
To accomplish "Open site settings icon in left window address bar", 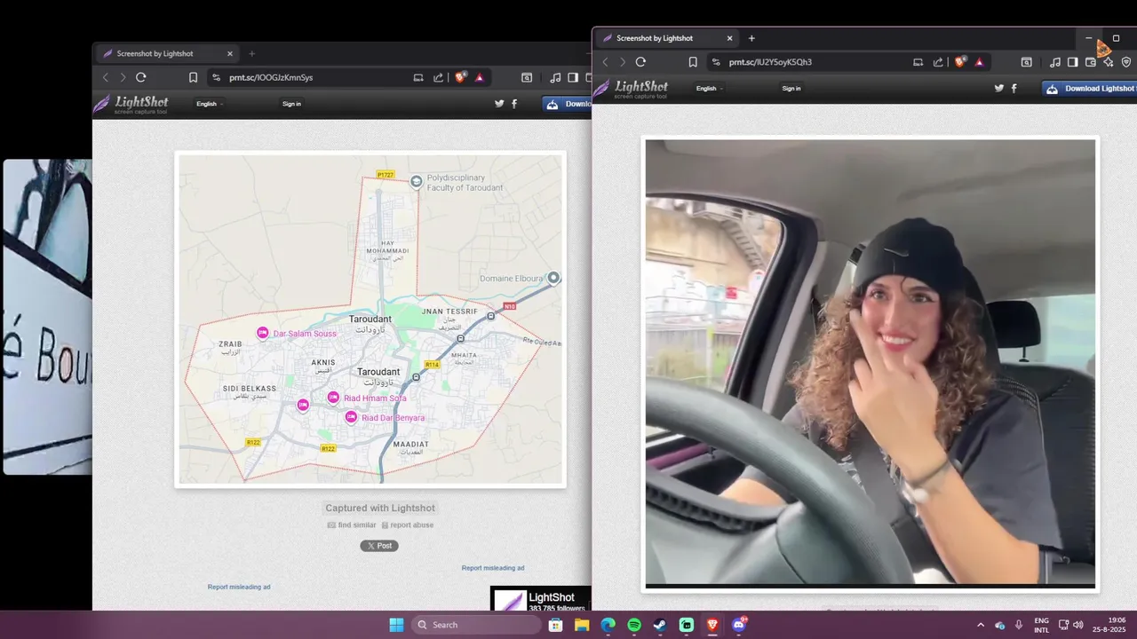I will pyautogui.click(x=215, y=77).
